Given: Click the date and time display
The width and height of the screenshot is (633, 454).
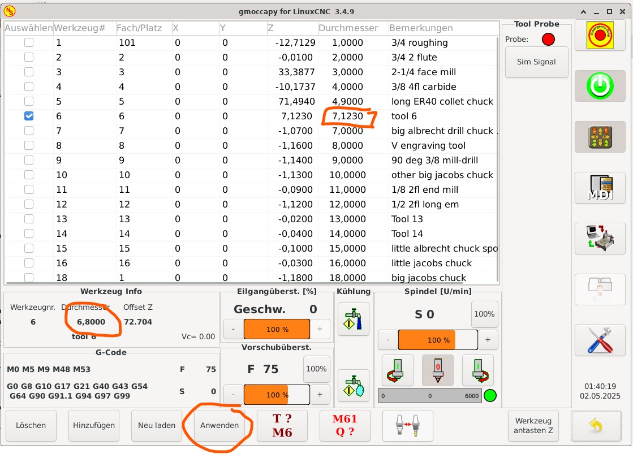Looking at the screenshot, I should click(x=600, y=391).
